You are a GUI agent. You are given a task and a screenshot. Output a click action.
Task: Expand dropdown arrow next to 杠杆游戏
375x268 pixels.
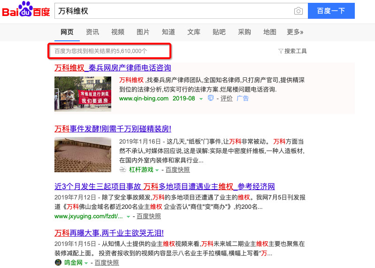157,170
